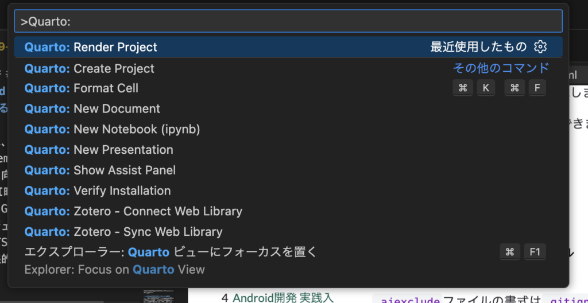Viewport: 588px width, 303px height.
Task: Open the Android開発 実践入 link in background
Action: 282,298
